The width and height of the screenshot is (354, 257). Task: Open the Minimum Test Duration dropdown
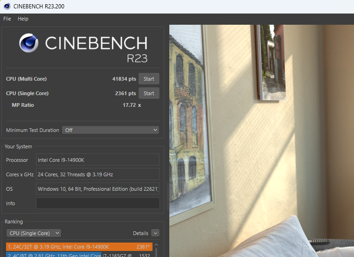(x=111, y=130)
